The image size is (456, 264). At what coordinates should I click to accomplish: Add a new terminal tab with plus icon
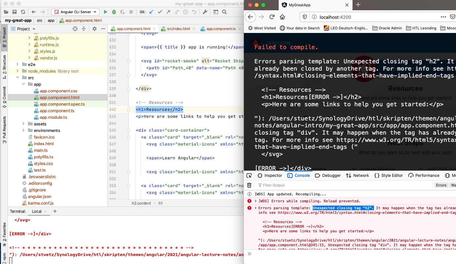click(x=55, y=211)
